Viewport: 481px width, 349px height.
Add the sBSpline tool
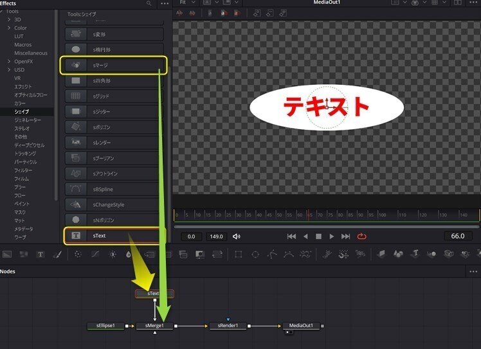(114, 189)
